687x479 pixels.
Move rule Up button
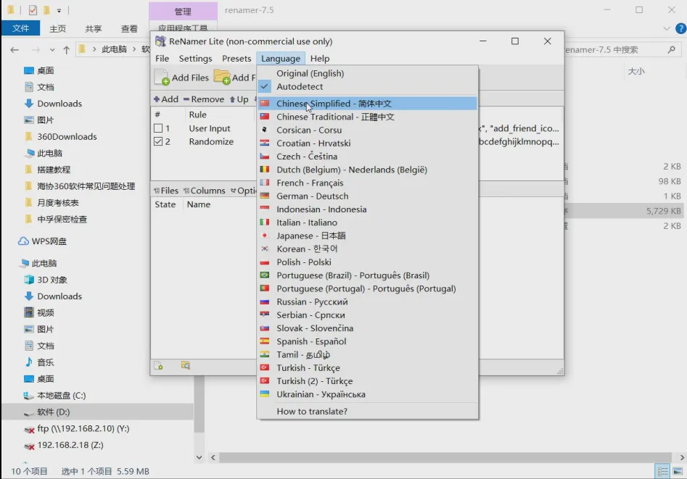239,99
